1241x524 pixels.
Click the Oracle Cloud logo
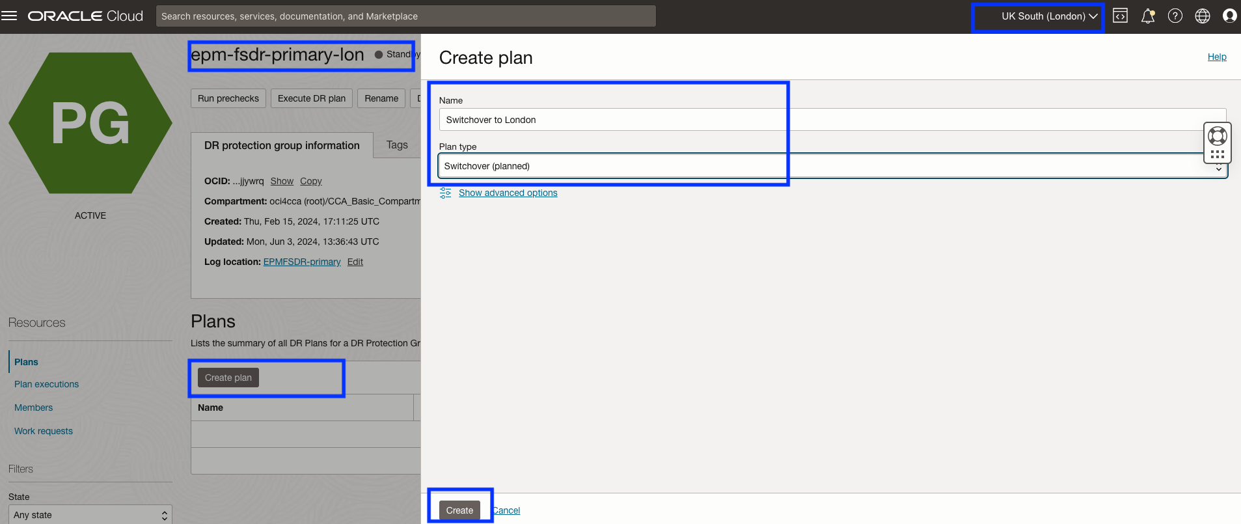(x=85, y=16)
